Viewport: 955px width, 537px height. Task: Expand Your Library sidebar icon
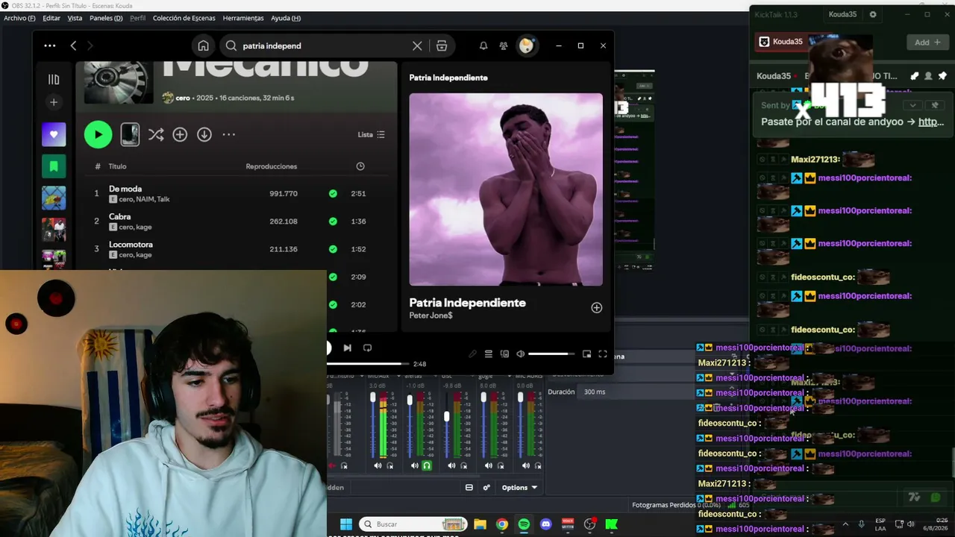(54, 79)
